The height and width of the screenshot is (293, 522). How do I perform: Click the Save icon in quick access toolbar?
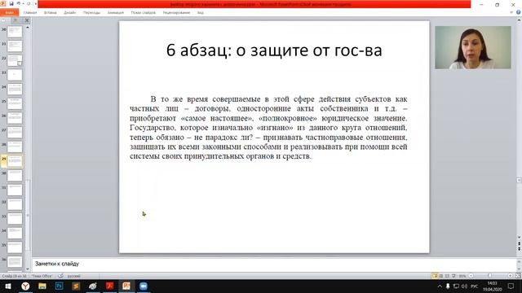(11, 3)
